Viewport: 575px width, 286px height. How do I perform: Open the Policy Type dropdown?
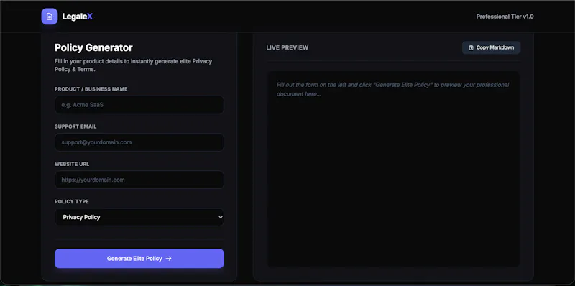click(x=139, y=217)
